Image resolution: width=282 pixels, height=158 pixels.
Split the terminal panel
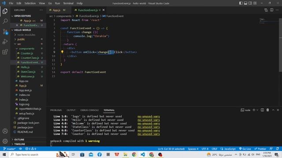coord(263,110)
